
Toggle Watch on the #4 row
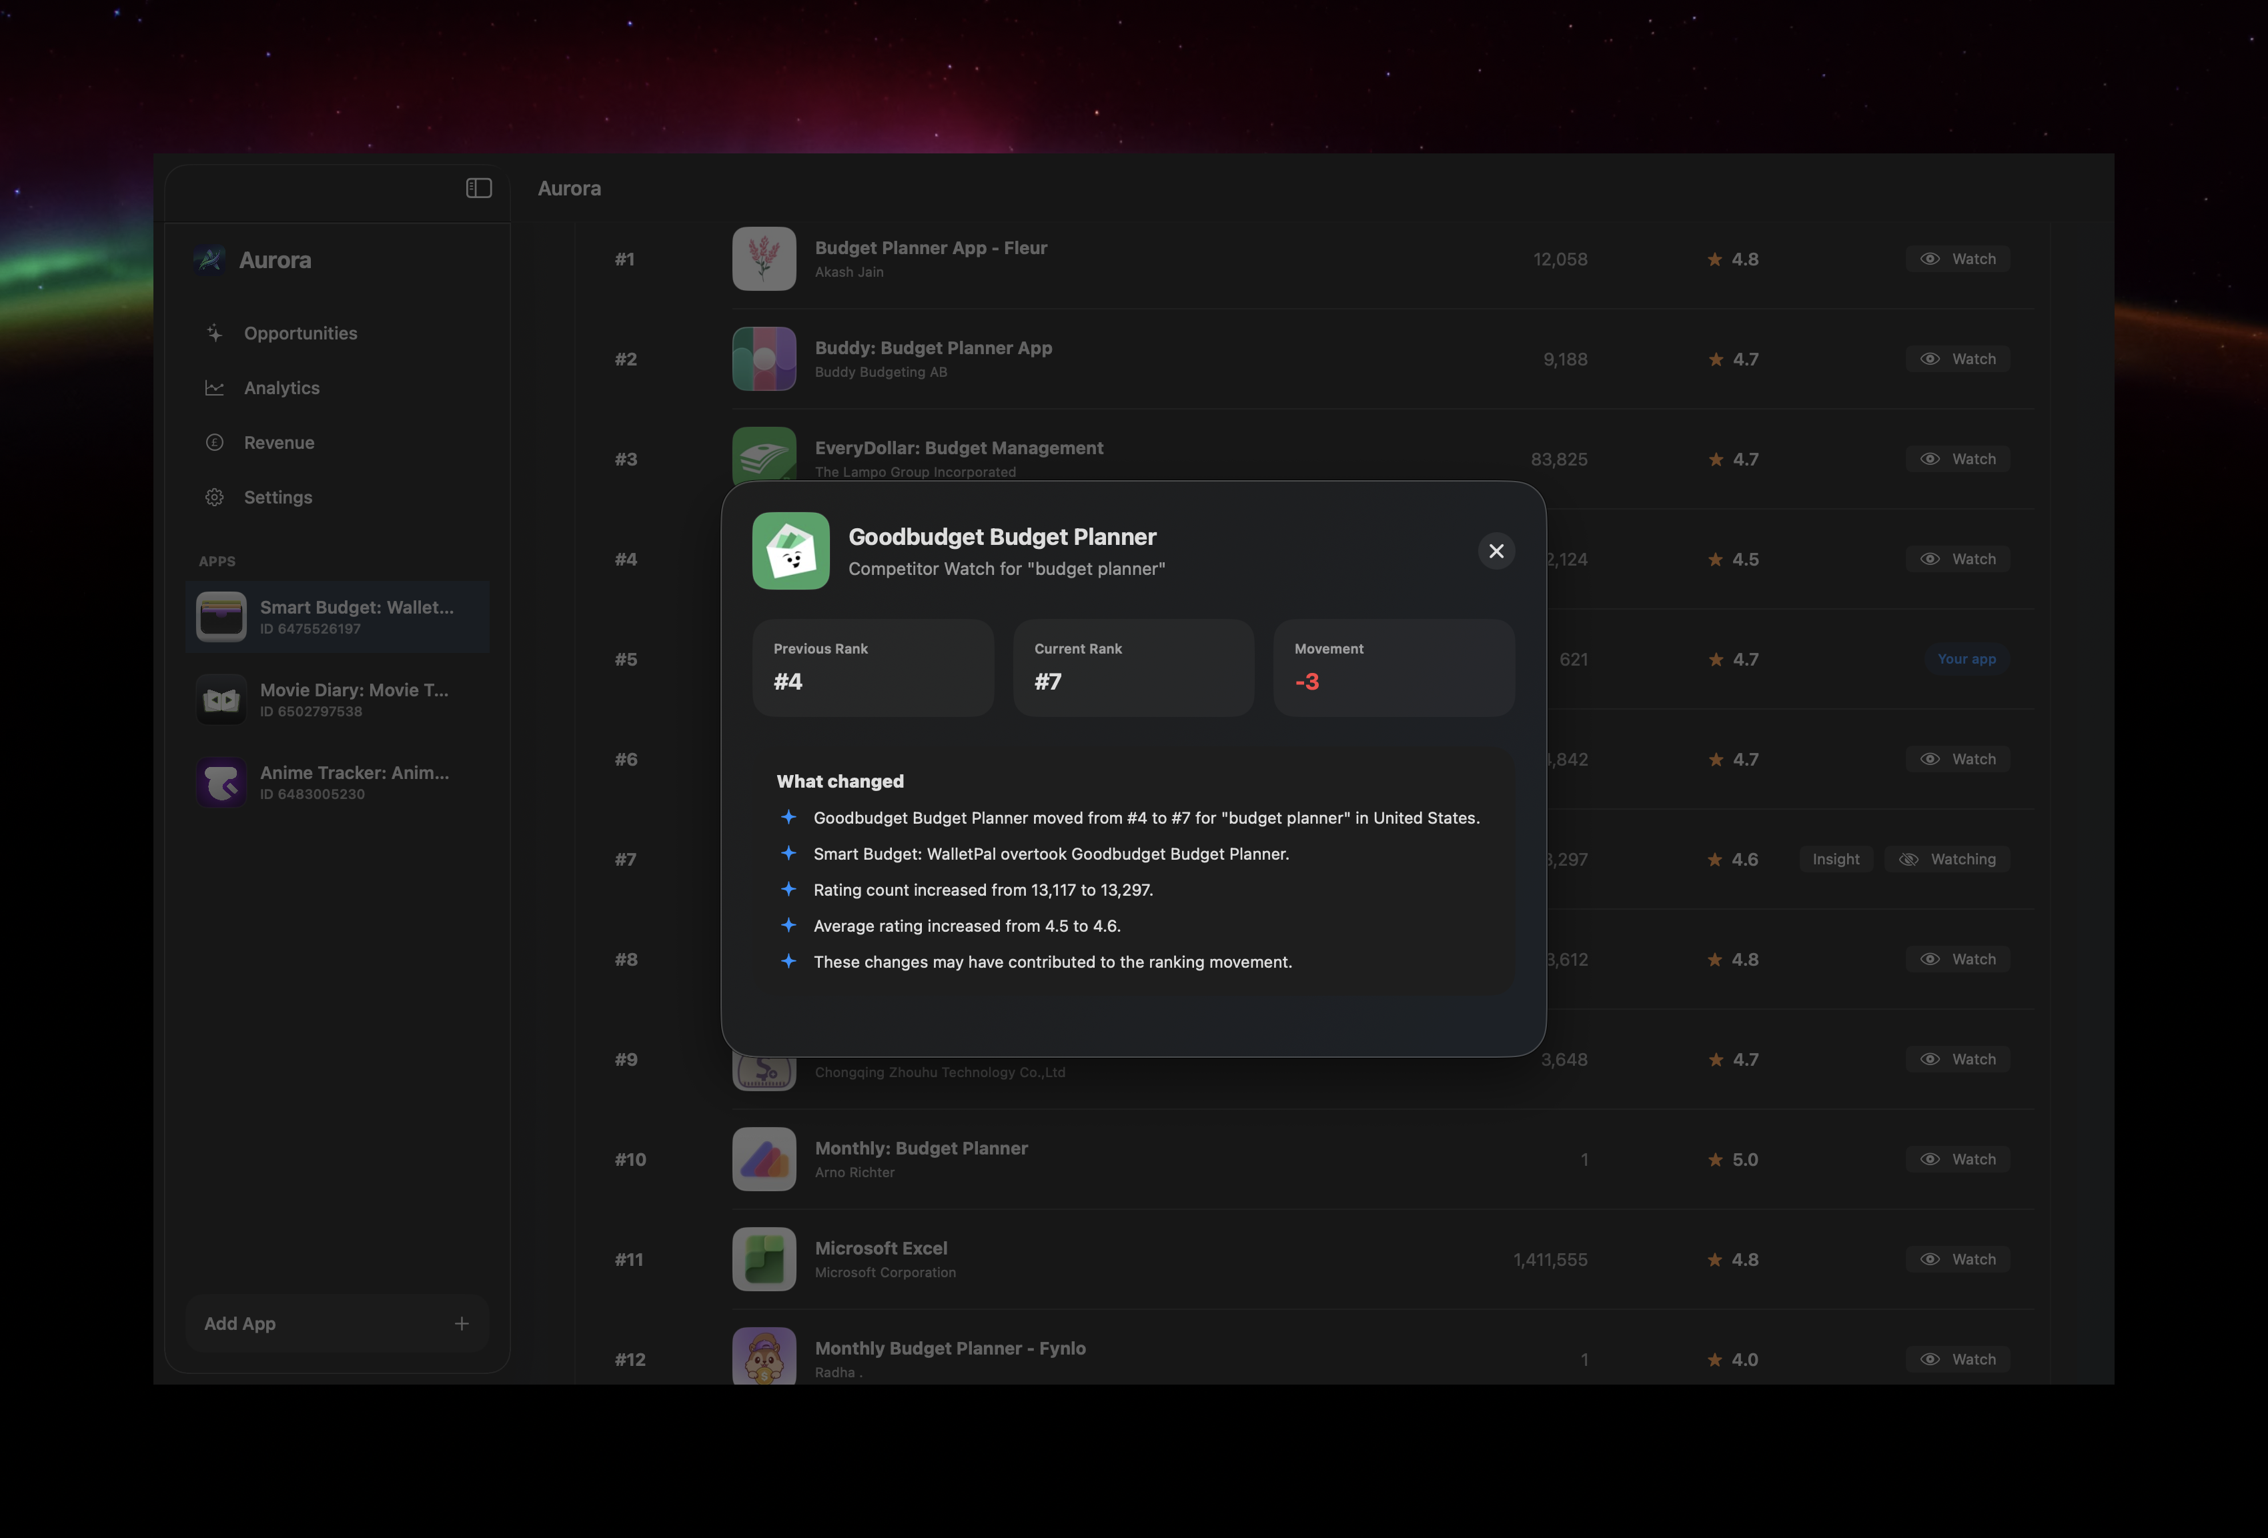point(1958,559)
